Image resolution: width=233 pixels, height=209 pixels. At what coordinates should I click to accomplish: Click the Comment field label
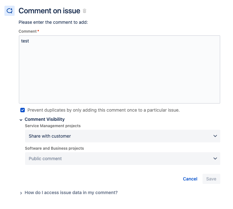[x=28, y=31]
